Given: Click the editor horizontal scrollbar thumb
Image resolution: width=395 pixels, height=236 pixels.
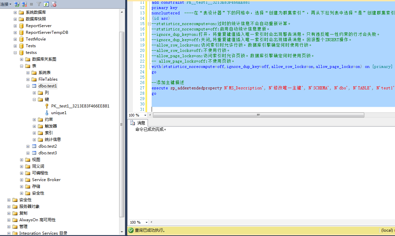Looking at the screenshot, I should click(x=258, y=115).
